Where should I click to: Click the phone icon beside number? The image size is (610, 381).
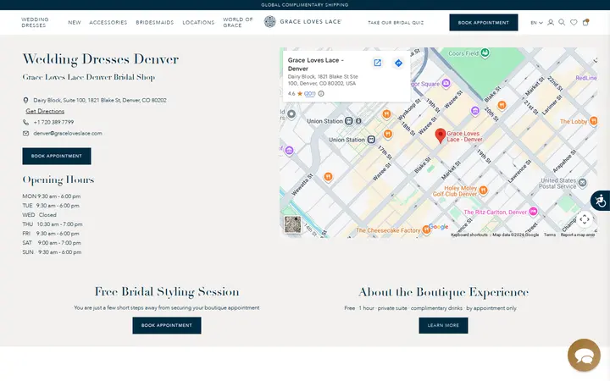pos(25,122)
